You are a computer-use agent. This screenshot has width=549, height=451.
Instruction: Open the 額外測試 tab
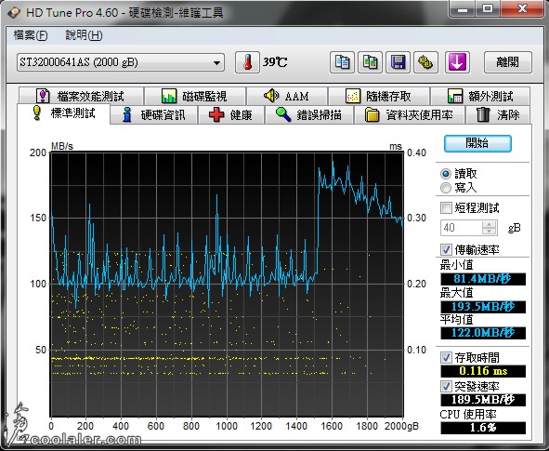(480, 96)
